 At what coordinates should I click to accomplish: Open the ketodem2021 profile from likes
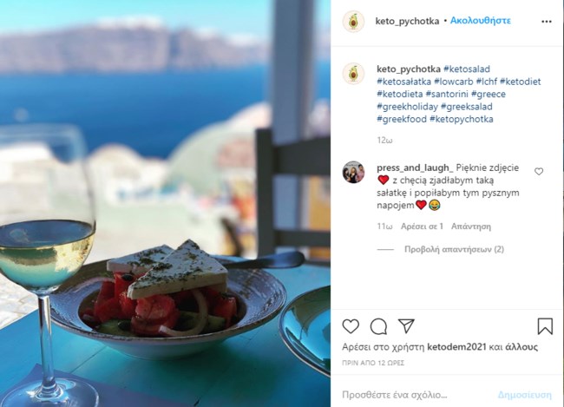[x=456, y=347]
